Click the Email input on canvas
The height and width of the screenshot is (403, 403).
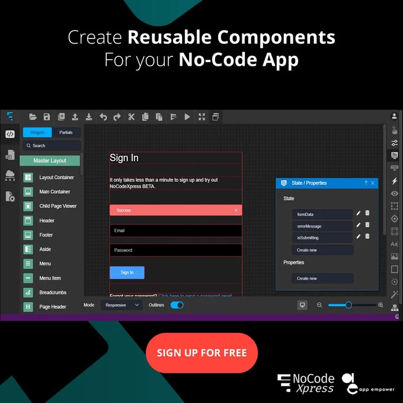[x=176, y=231]
